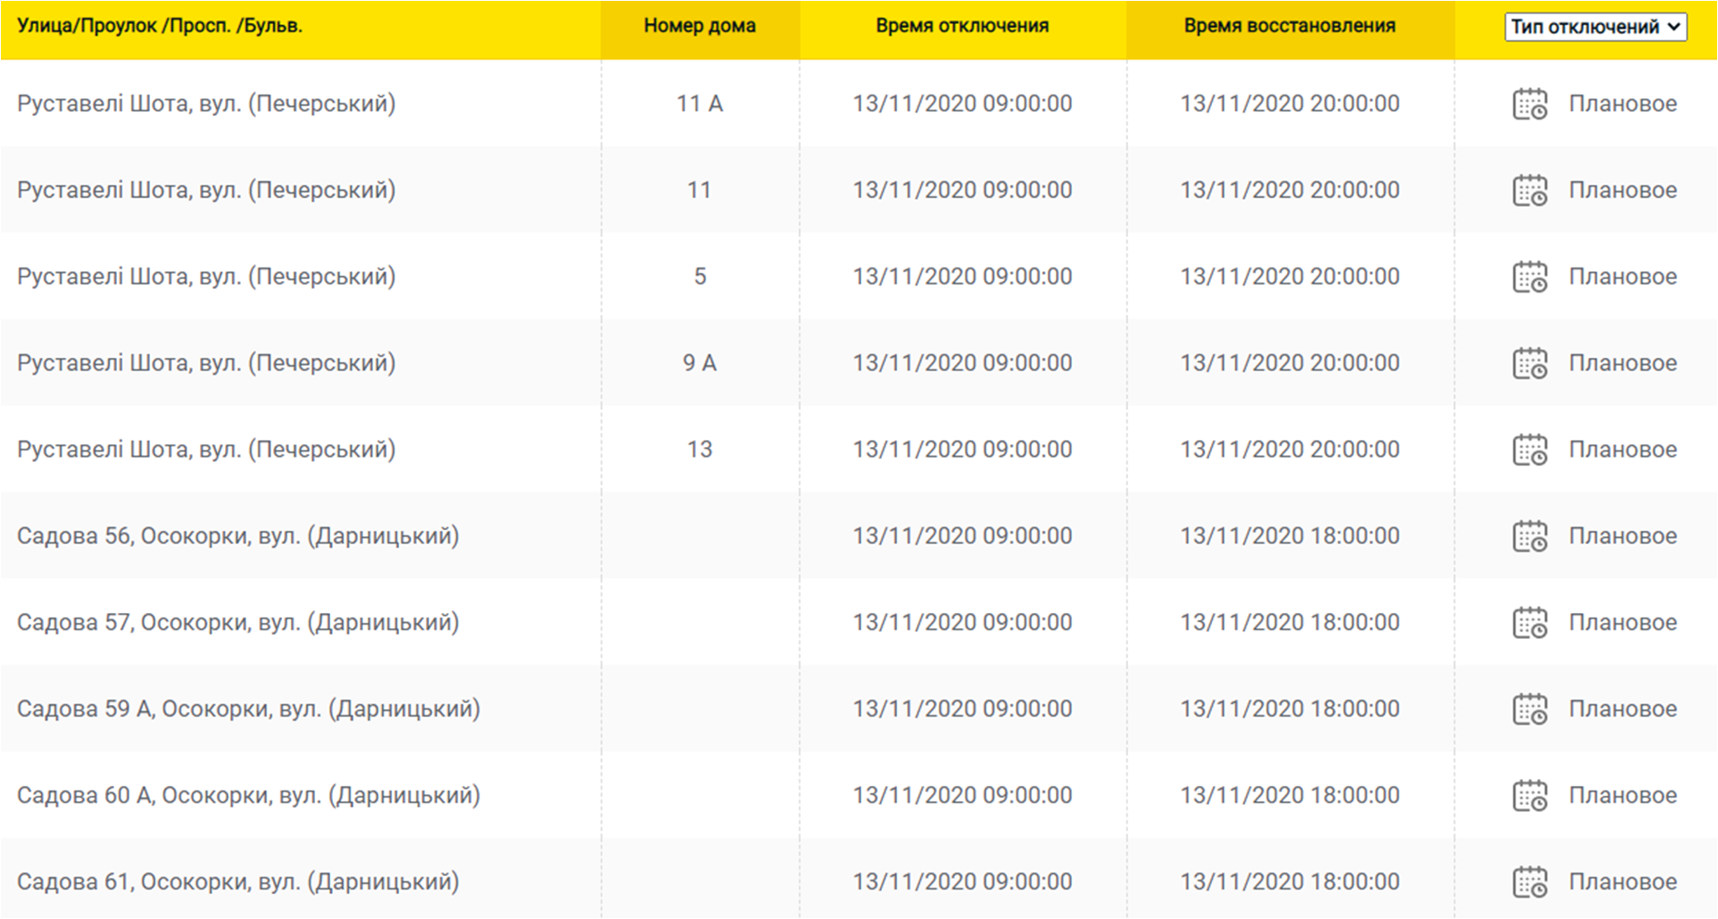Click calendar icon for Садова 61 row

[1530, 883]
